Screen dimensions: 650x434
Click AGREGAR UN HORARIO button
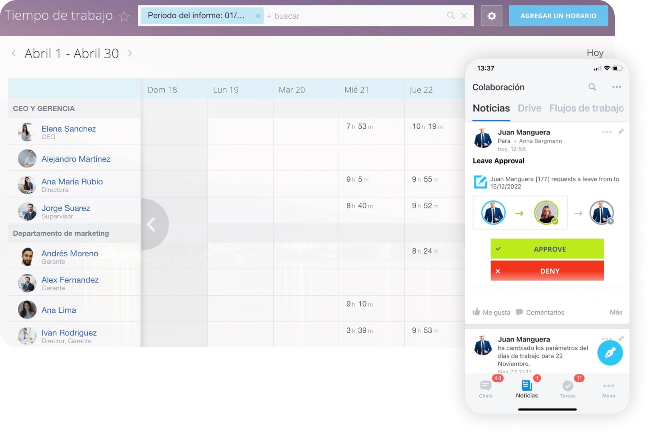(x=558, y=16)
